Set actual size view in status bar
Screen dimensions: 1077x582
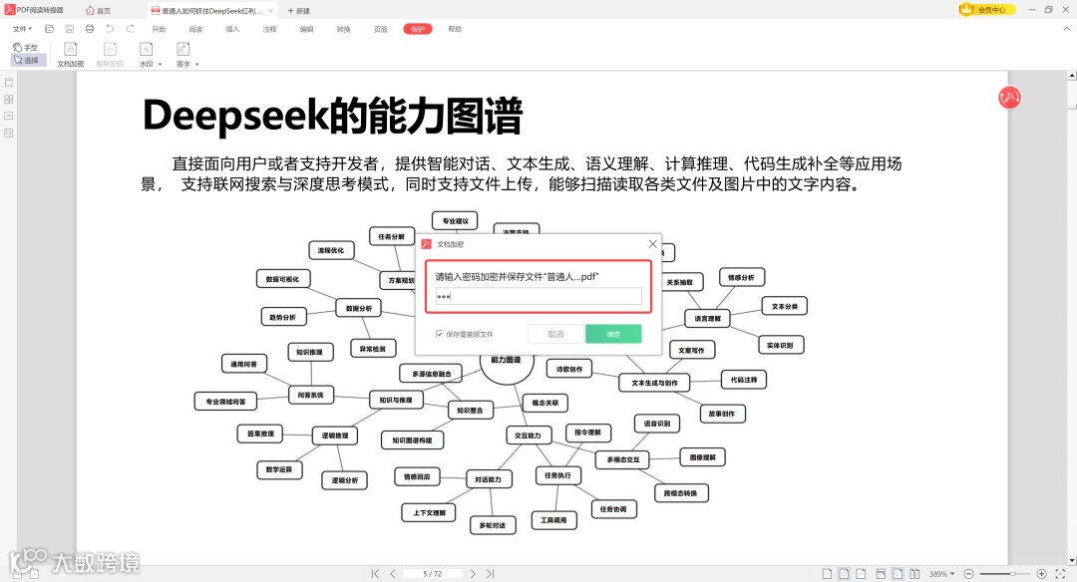(x=827, y=574)
